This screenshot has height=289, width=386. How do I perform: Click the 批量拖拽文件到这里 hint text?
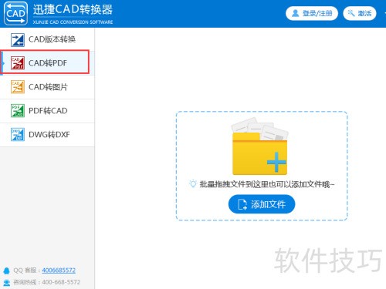(267, 184)
